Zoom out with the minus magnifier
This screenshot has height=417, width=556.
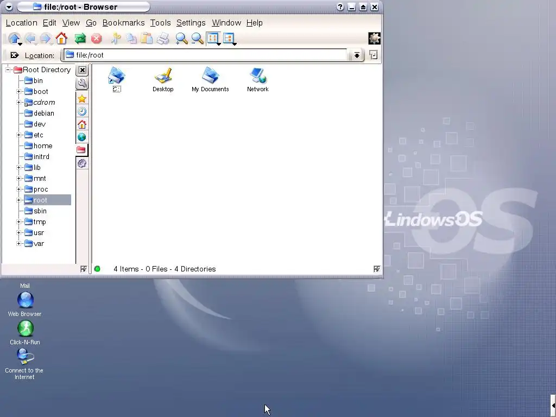point(197,39)
